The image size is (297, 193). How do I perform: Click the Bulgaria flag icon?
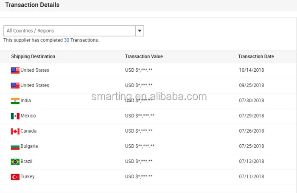tap(15, 146)
